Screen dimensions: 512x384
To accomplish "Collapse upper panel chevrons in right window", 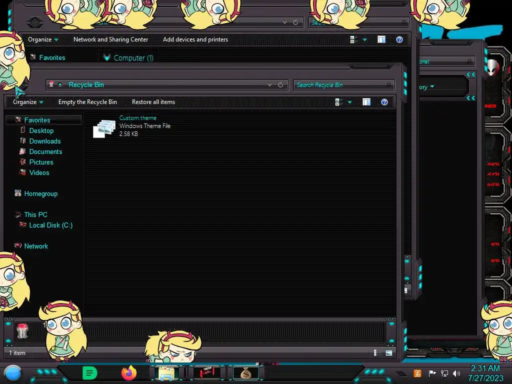I will click(x=471, y=75).
